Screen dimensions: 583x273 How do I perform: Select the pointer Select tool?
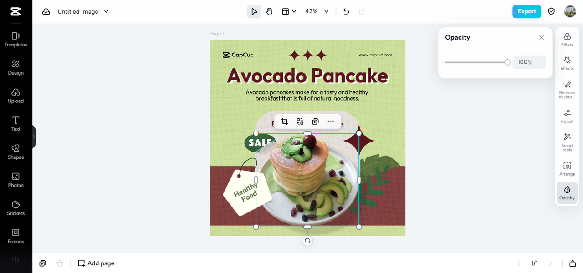254,11
